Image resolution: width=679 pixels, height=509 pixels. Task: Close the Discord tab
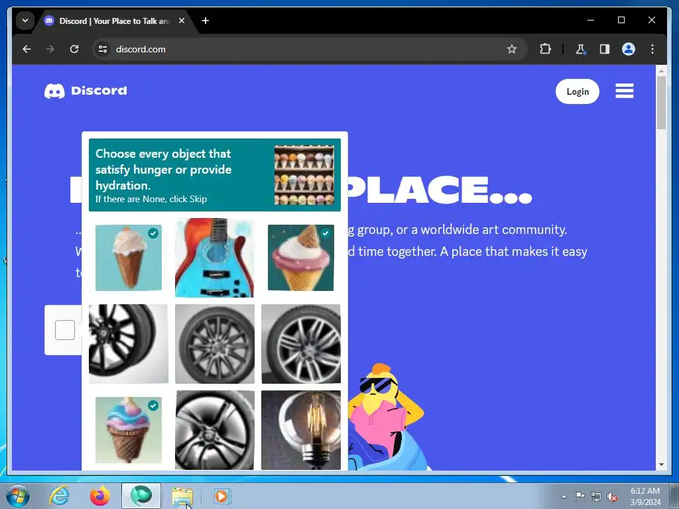coord(182,21)
